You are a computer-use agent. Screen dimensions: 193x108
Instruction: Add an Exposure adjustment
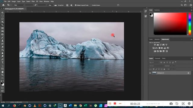pos(163,45)
